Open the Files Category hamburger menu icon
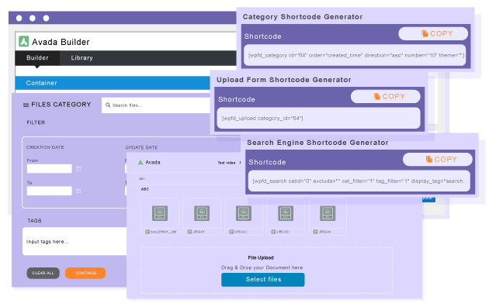Screen dimensions: 489x307 click(26, 105)
